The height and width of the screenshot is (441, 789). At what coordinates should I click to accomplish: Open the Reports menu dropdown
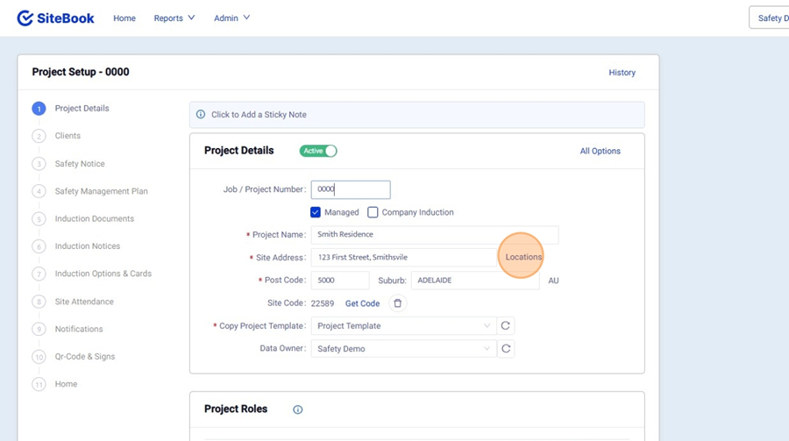tap(174, 18)
